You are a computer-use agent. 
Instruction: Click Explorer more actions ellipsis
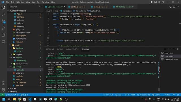click(40, 7)
